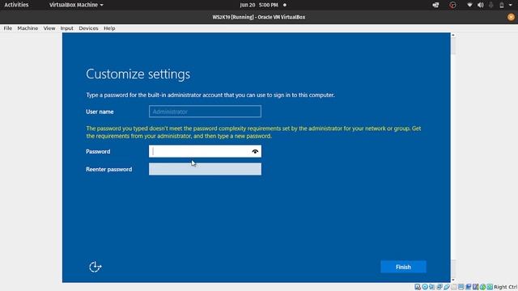The height and width of the screenshot is (291, 518).
Task: Click the 'Reenter password' label
Action: coord(108,169)
